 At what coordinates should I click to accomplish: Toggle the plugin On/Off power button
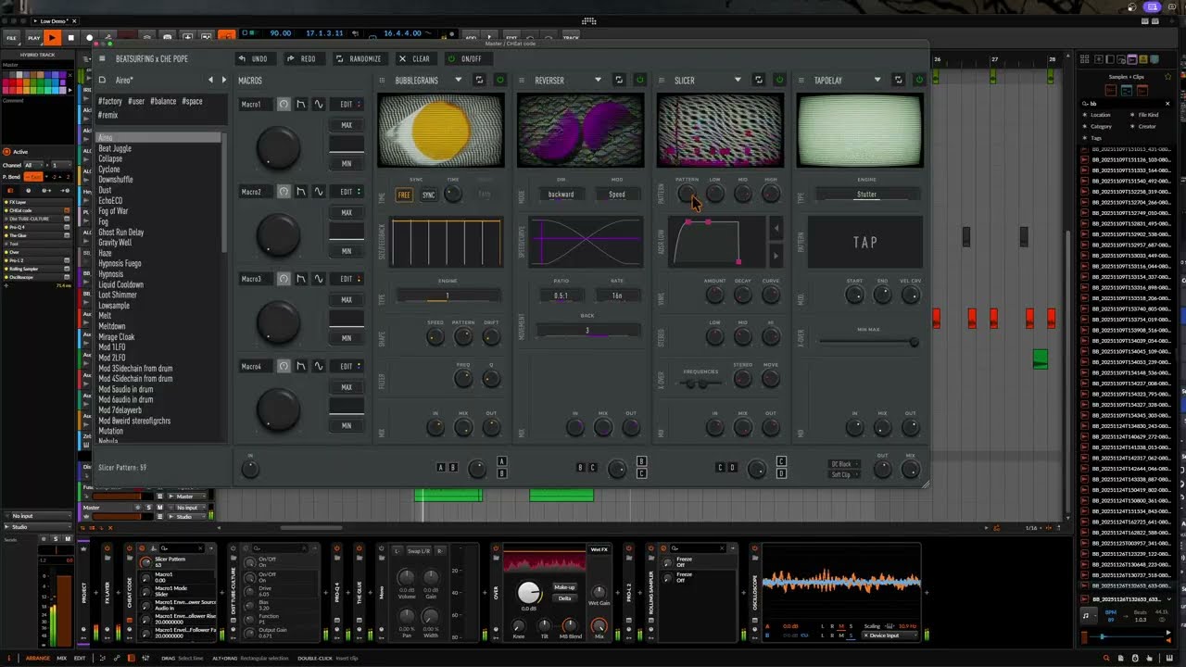pos(465,58)
